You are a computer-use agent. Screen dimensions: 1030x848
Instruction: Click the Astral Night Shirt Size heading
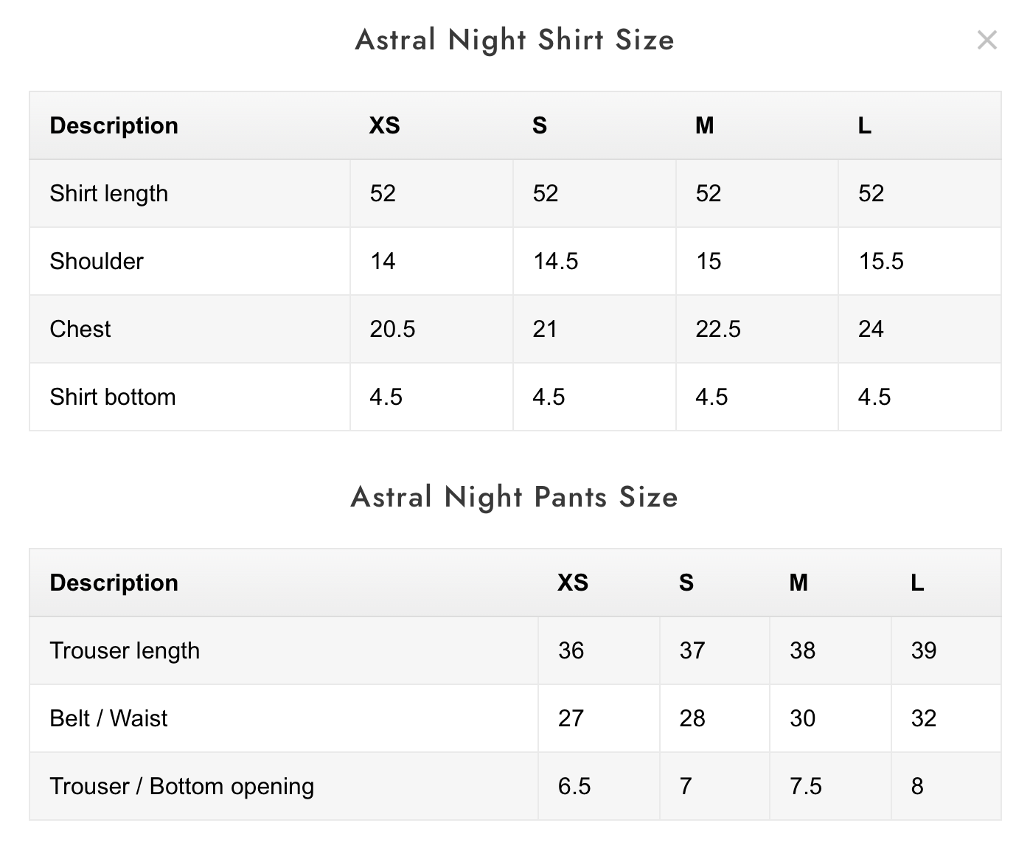(x=515, y=40)
